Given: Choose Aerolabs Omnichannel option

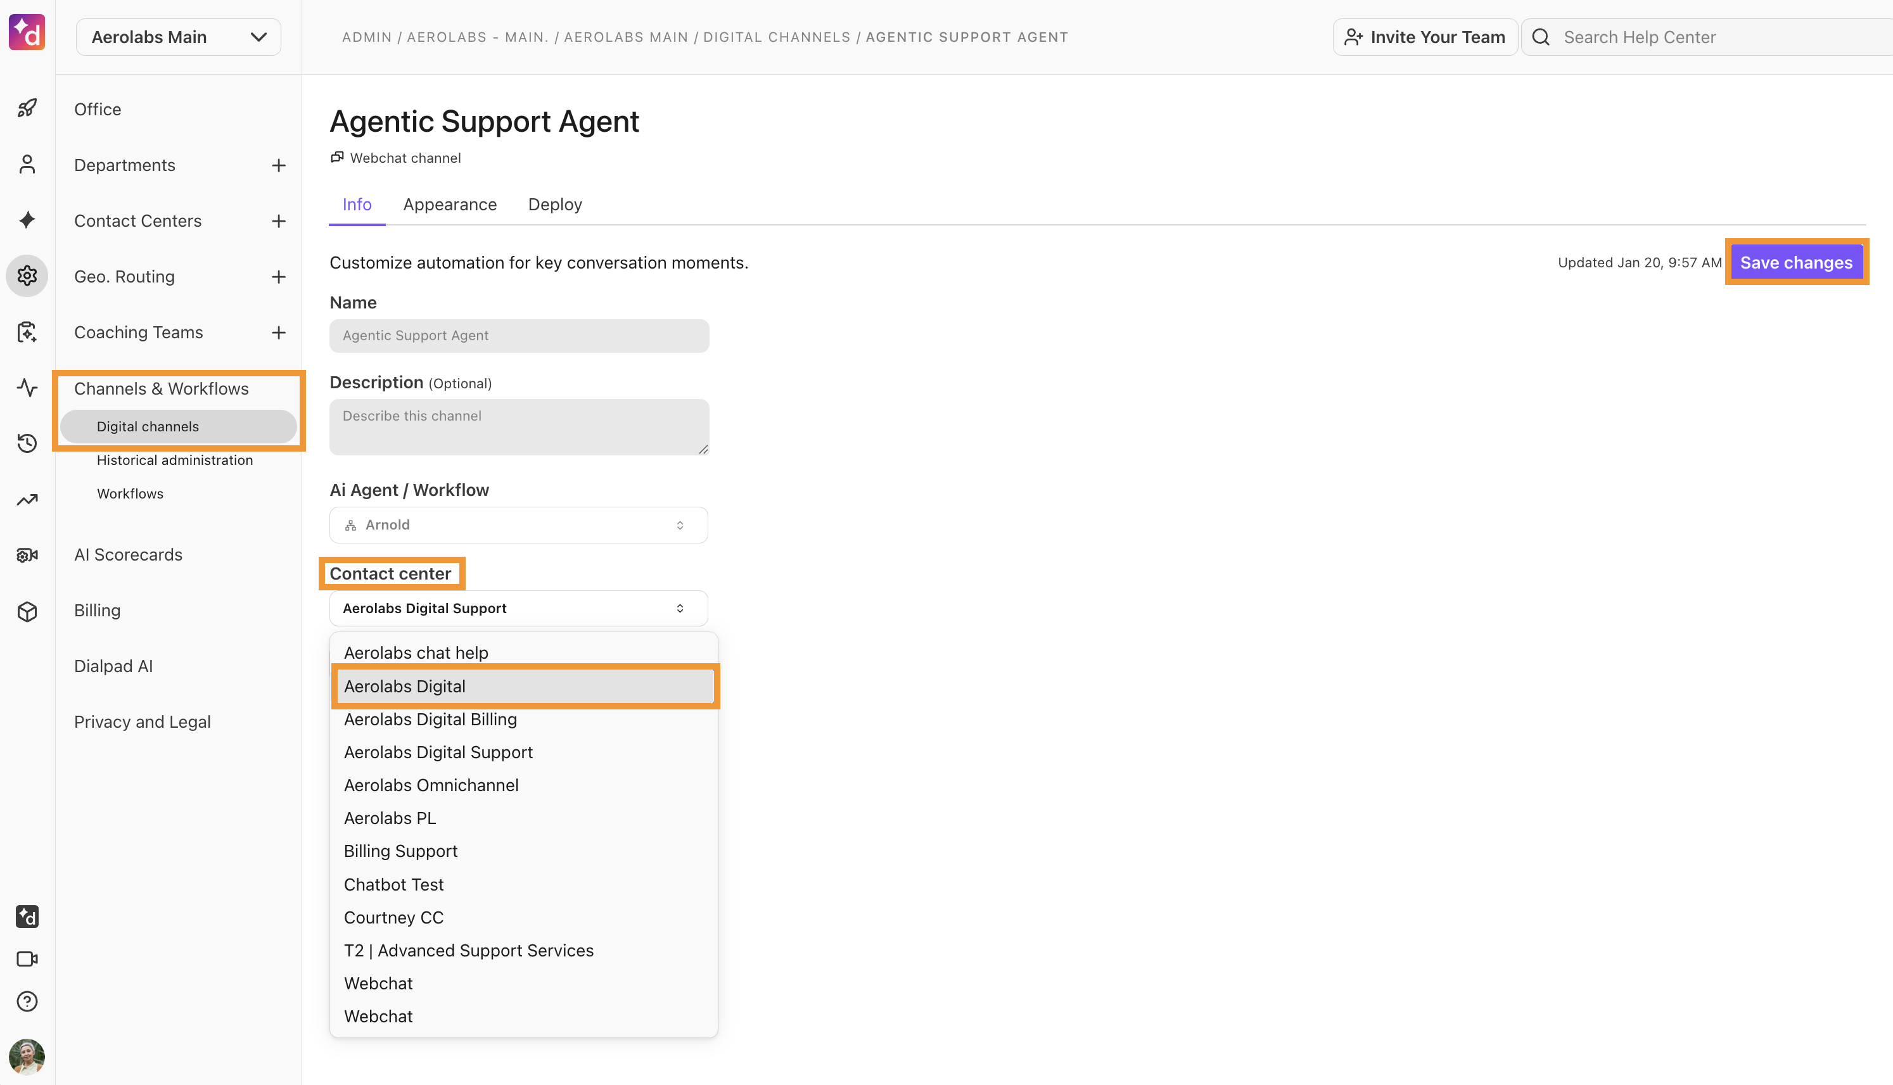Looking at the screenshot, I should pos(524,785).
